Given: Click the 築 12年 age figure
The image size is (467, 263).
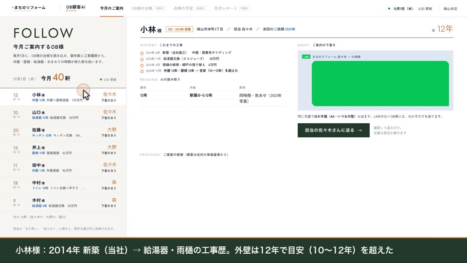Looking at the screenshot, I should coord(443,29).
